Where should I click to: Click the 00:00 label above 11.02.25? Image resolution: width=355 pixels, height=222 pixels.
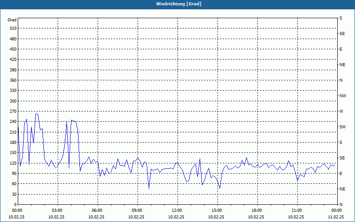tap(336, 210)
